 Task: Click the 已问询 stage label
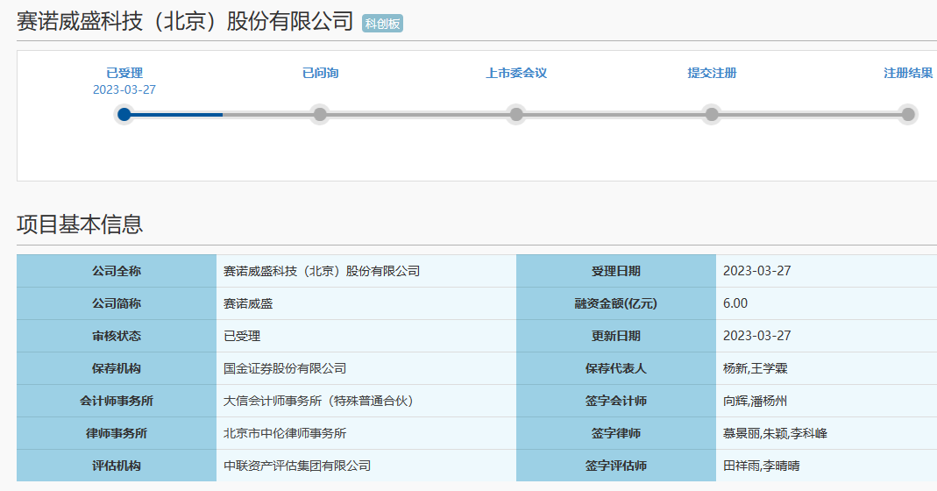[320, 73]
